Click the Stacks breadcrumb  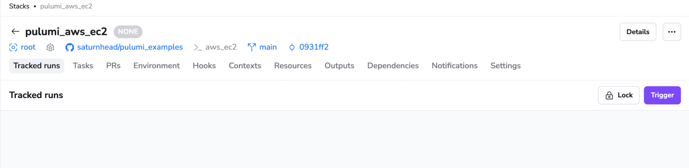point(19,6)
